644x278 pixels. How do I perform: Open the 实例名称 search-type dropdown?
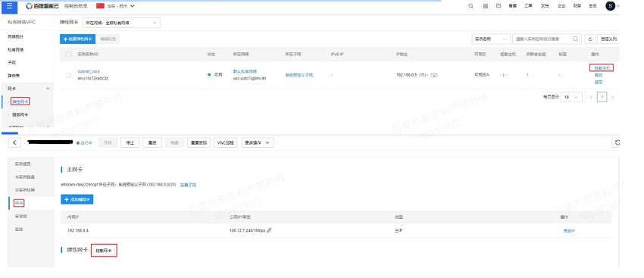[x=491, y=39]
